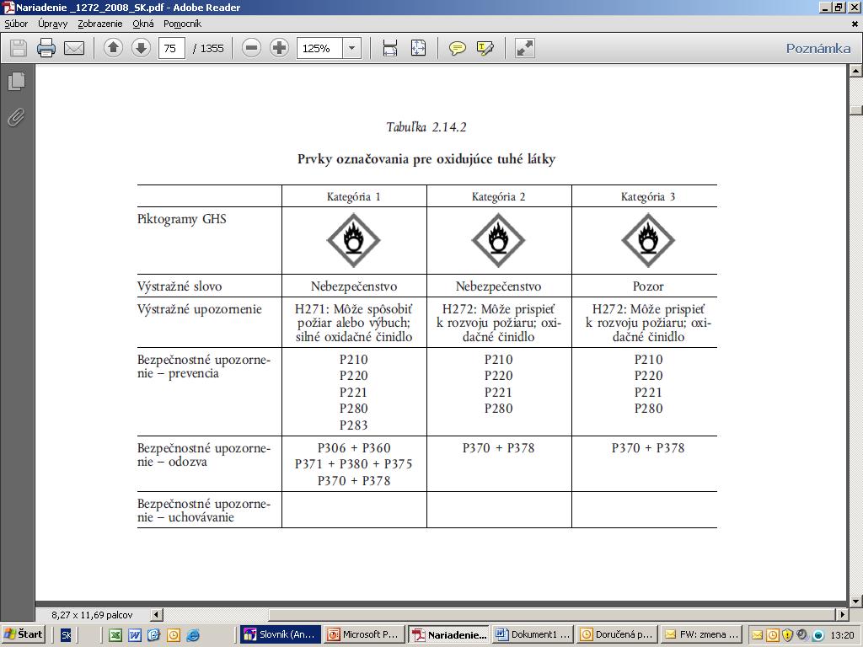The image size is (863, 647).
Task: Switch to Slovník taskbar window
Action: [280, 634]
